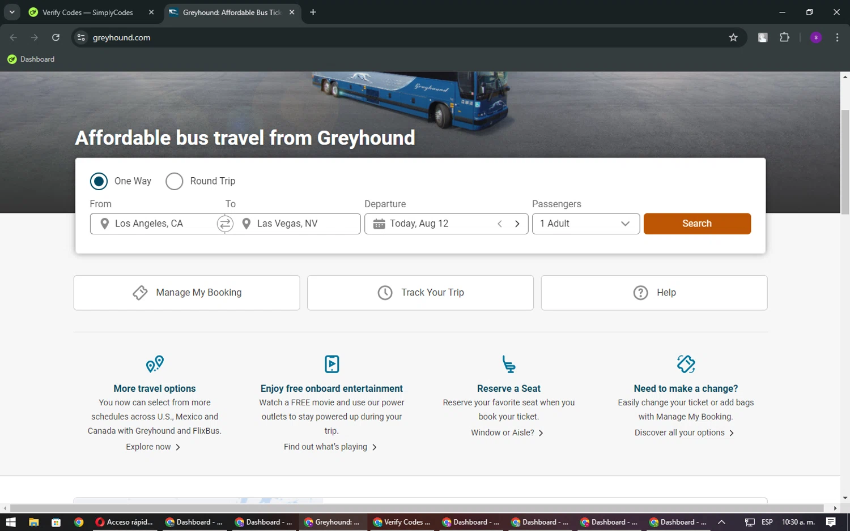Click the location pin in From field
850x531 pixels.
(104, 224)
